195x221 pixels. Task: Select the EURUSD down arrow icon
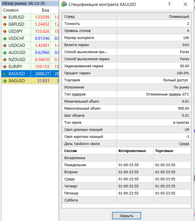tap(5, 17)
